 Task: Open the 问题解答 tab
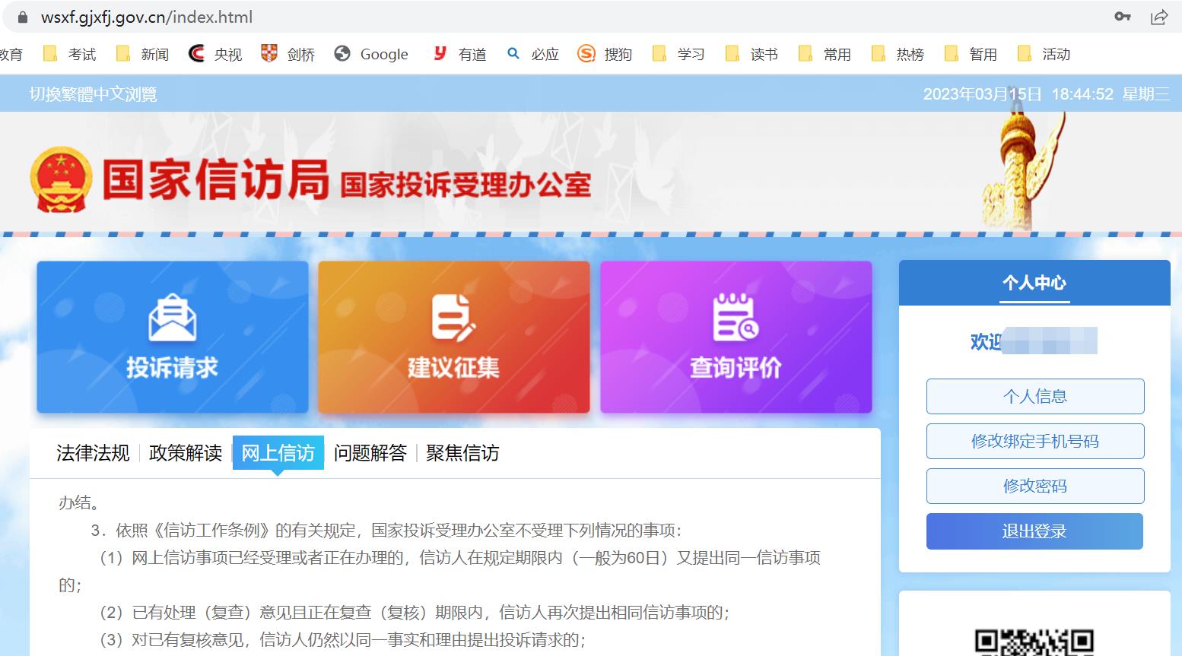(370, 453)
